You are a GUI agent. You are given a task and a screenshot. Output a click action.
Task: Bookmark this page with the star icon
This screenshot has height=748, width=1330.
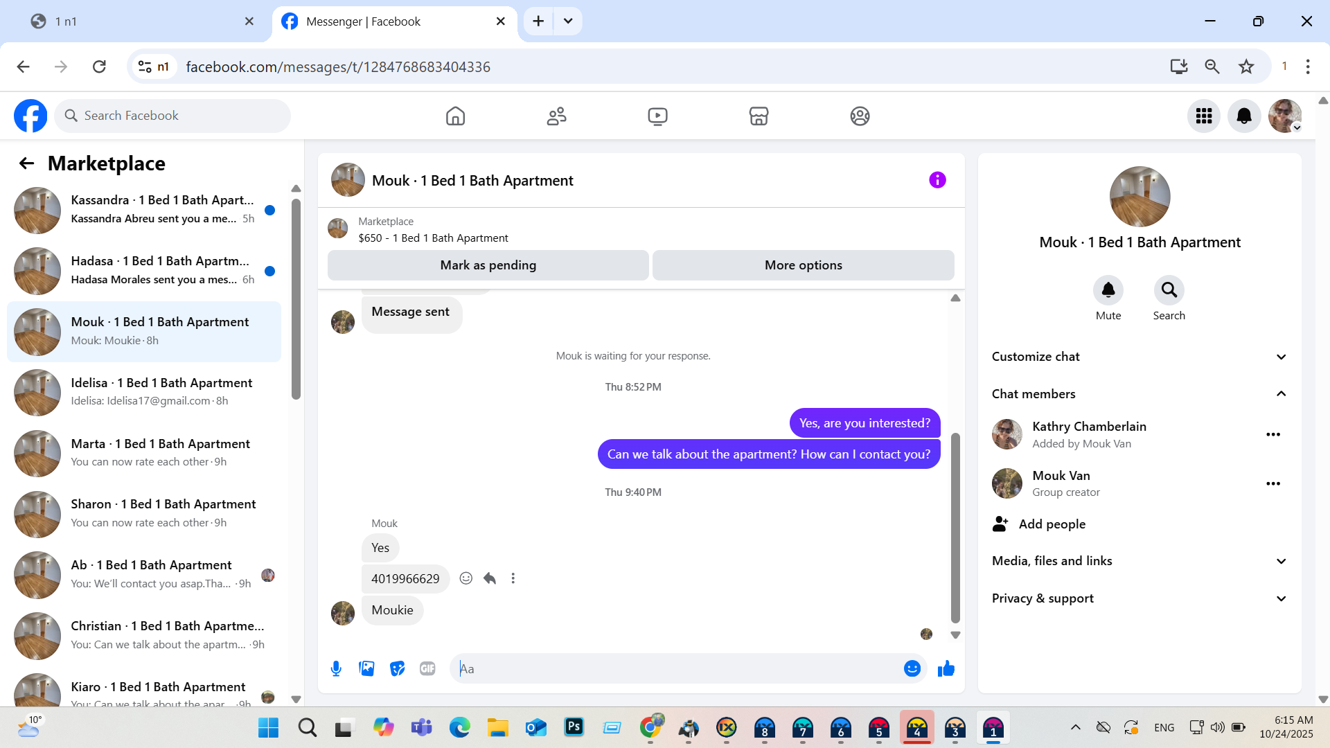pos(1246,66)
